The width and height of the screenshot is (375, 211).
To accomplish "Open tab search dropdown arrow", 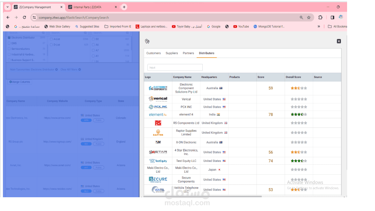I will pos(8,7).
